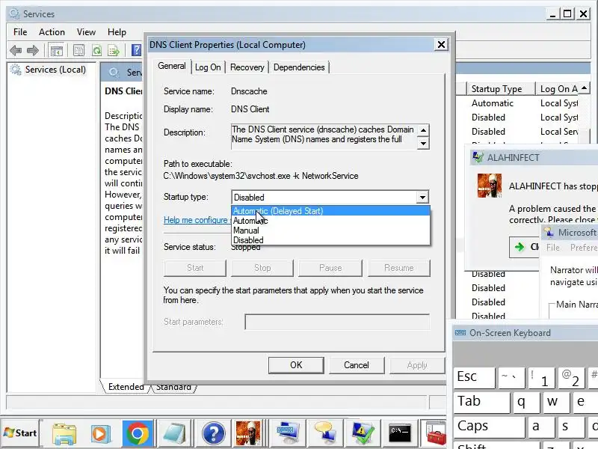Switch to Services toolbox taskbar icon

point(436,433)
